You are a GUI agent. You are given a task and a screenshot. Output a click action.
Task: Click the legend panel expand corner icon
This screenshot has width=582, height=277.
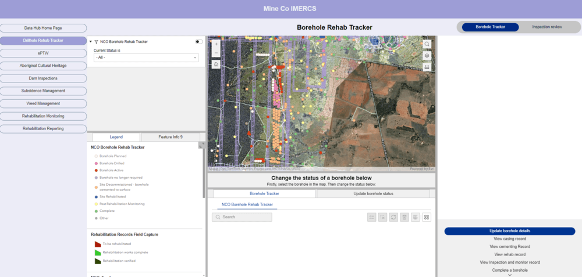(201, 145)
